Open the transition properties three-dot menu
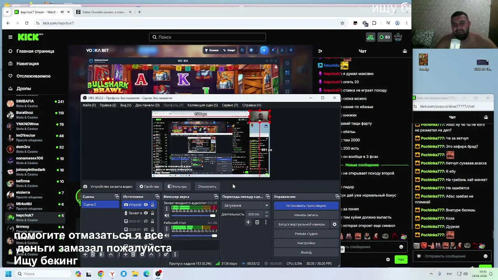Image resolution: width=498 pixels, height=280 pixels. pyautogui.click(x=266, y=222)
